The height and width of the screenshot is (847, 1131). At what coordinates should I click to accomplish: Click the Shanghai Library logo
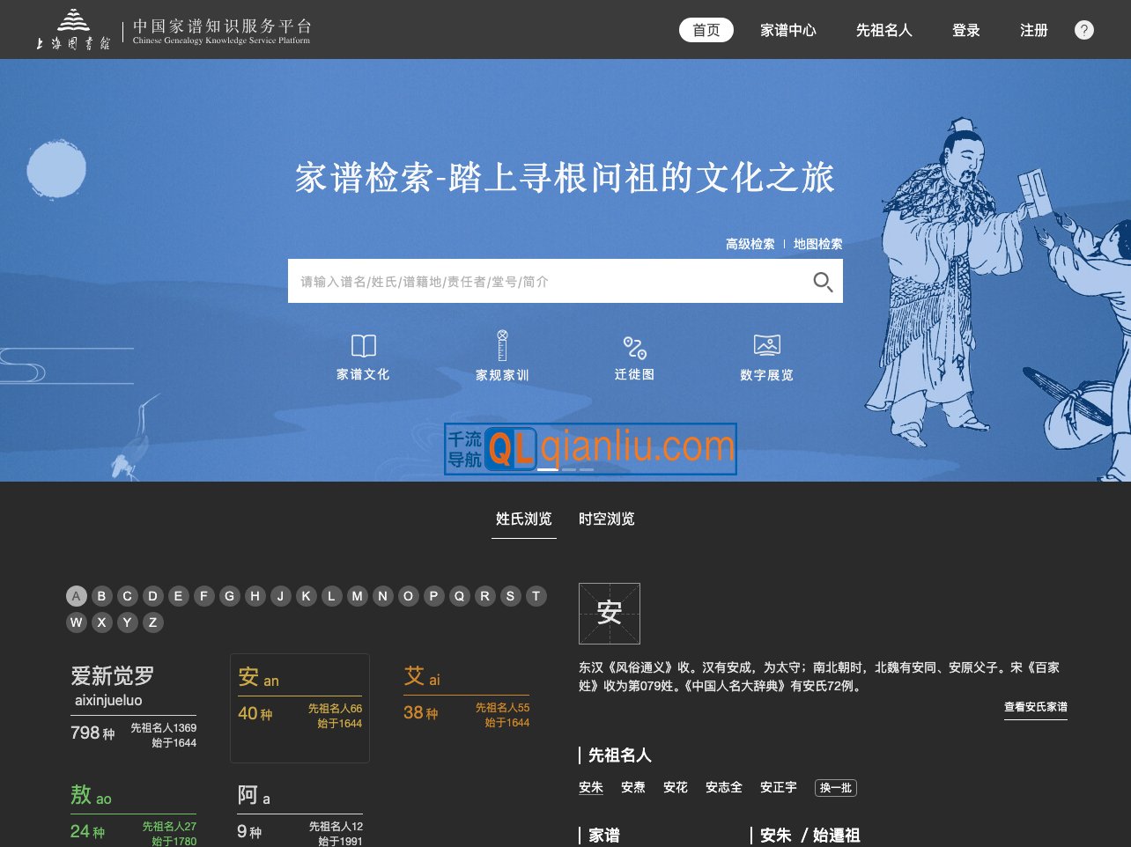(72, 28)
